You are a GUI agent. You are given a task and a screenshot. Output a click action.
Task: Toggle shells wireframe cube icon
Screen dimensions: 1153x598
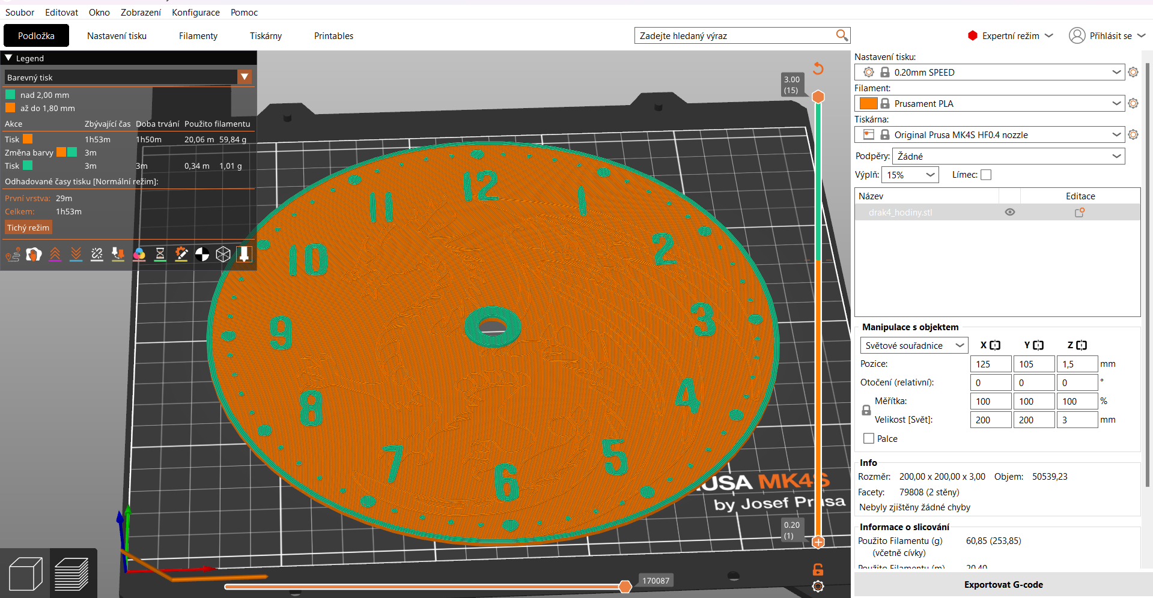click(223, 255)
